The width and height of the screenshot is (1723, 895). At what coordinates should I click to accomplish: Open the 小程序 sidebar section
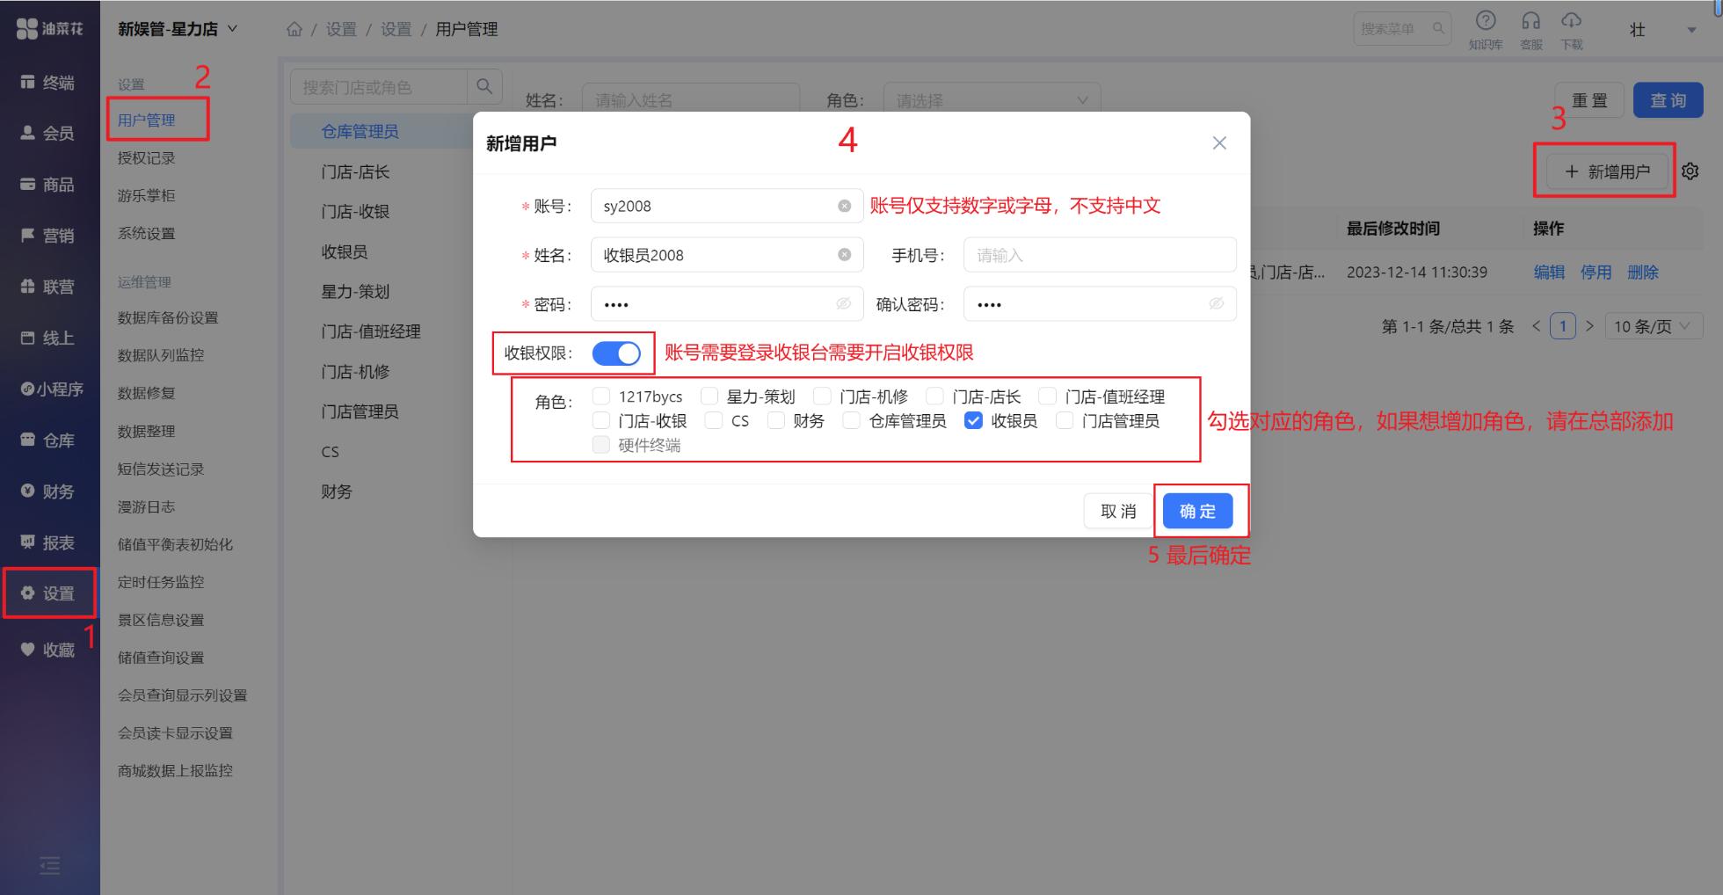pos(51,389)
